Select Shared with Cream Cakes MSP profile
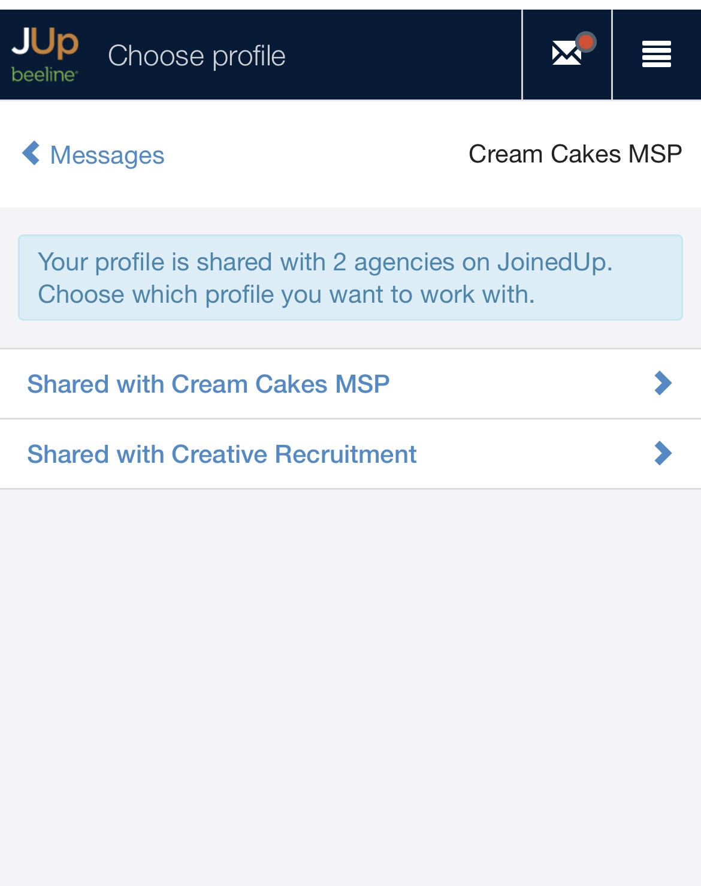This screenshot has height=886, width=701. point(209,384)
